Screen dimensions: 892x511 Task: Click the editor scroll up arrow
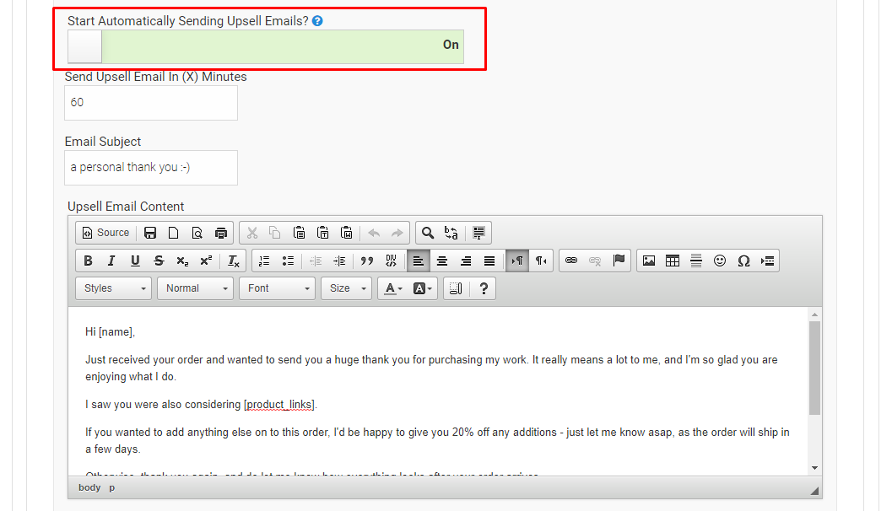(814, 315)
